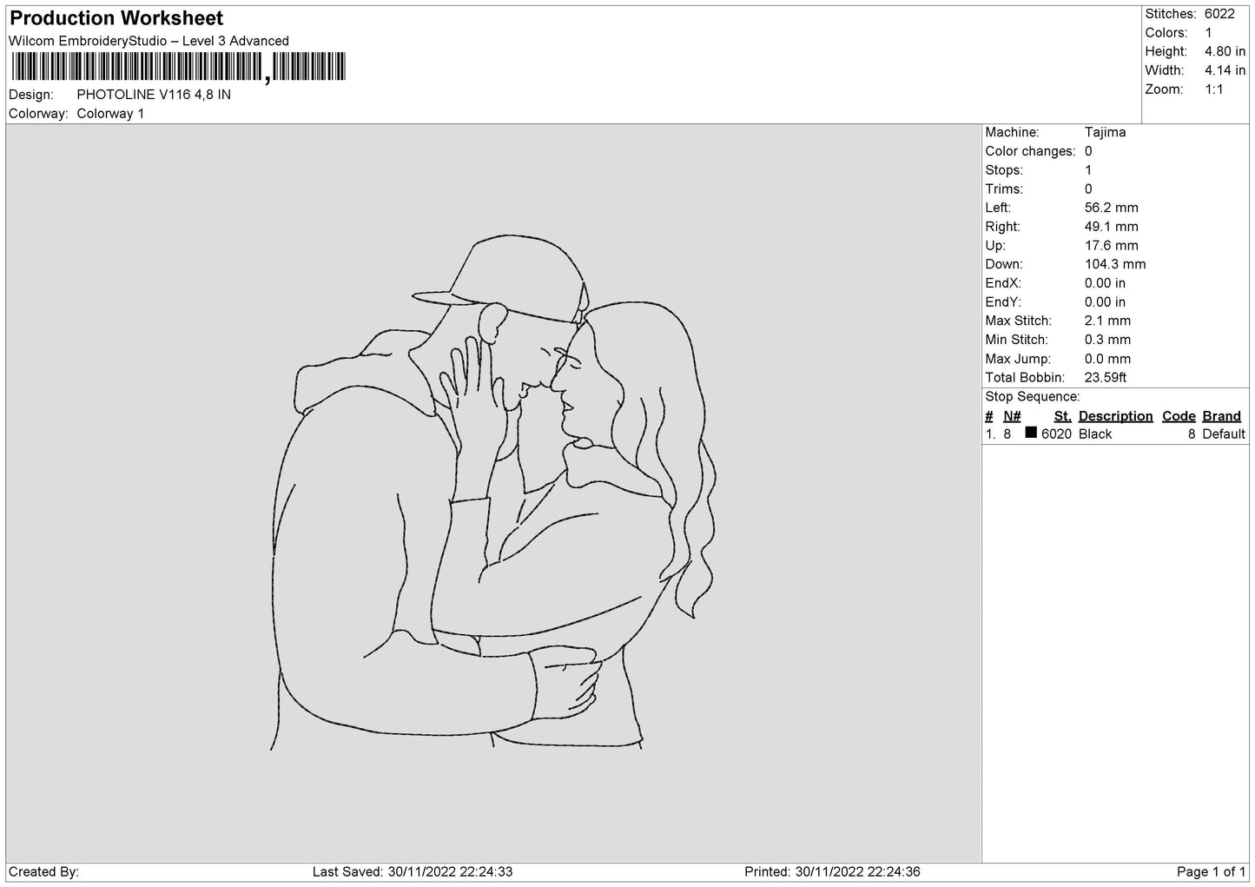Click the Up value 17.6 mm
The width and height of the screenshot is (1255, 887).
pyautogui.click(x=1111, y=247)
